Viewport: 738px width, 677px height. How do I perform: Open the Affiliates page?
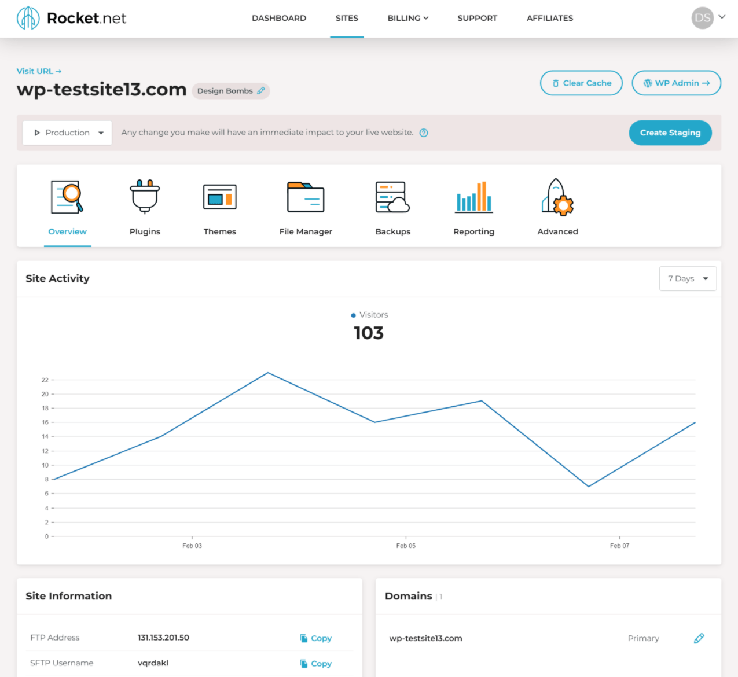coord(549,18)
